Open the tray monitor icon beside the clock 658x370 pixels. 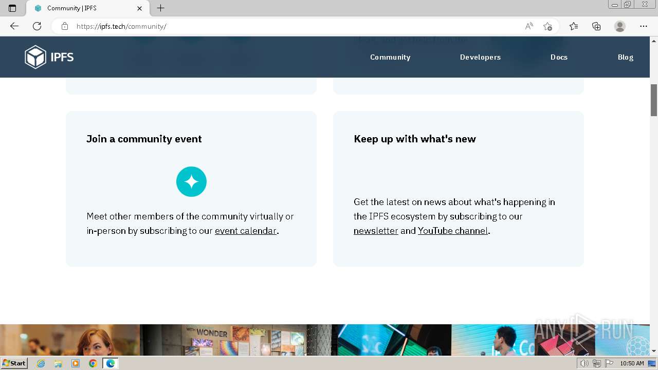click(652, 363)
